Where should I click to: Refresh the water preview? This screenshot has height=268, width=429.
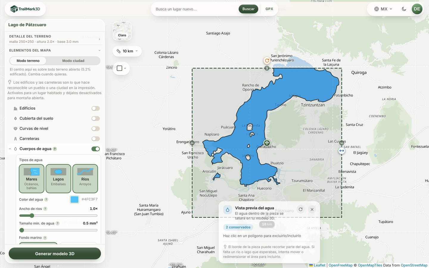(x=301, y=209)
